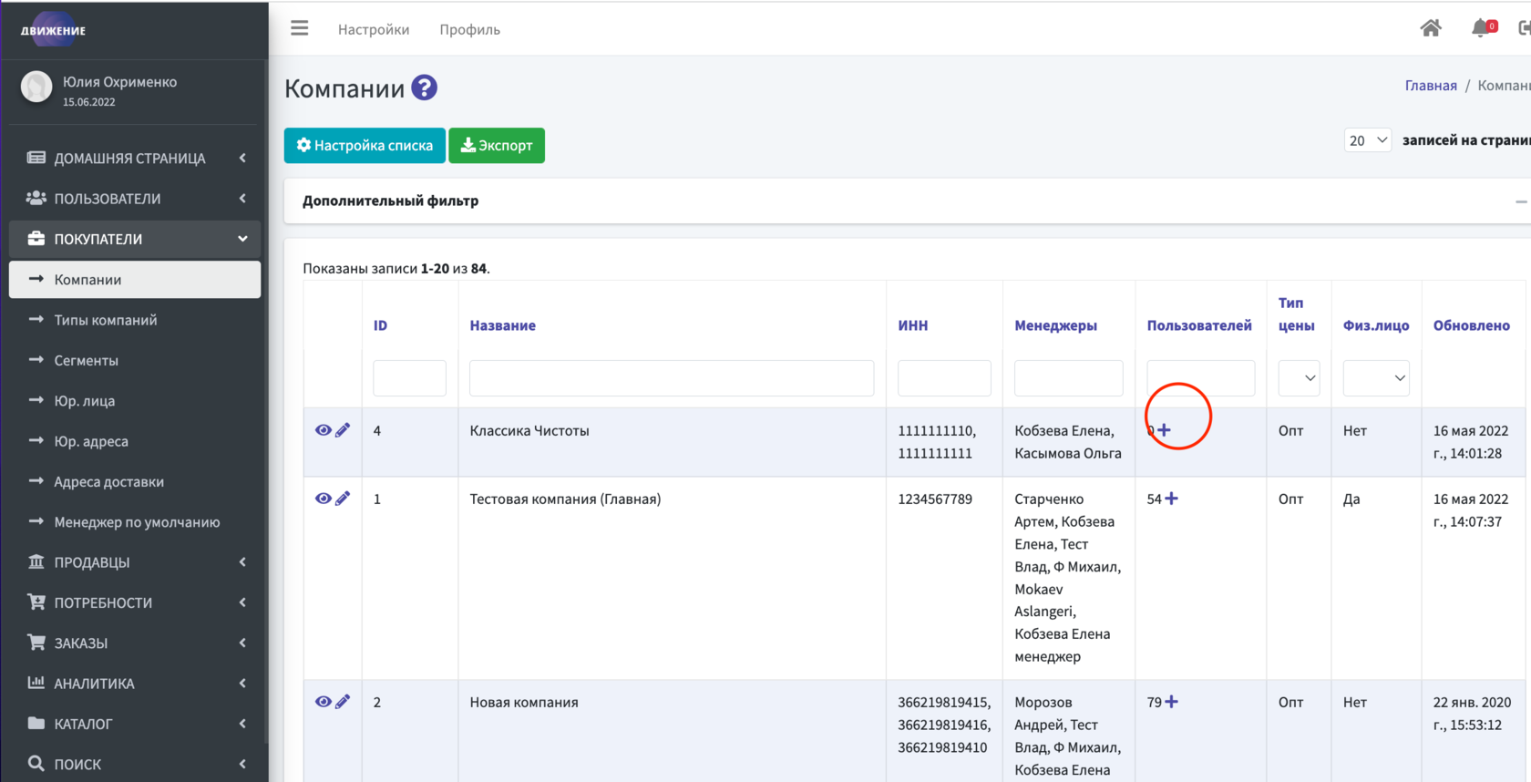This screenshot has height=782, width=1531.
Task: Focus the ИНН filter field
Action: [944, 378]
